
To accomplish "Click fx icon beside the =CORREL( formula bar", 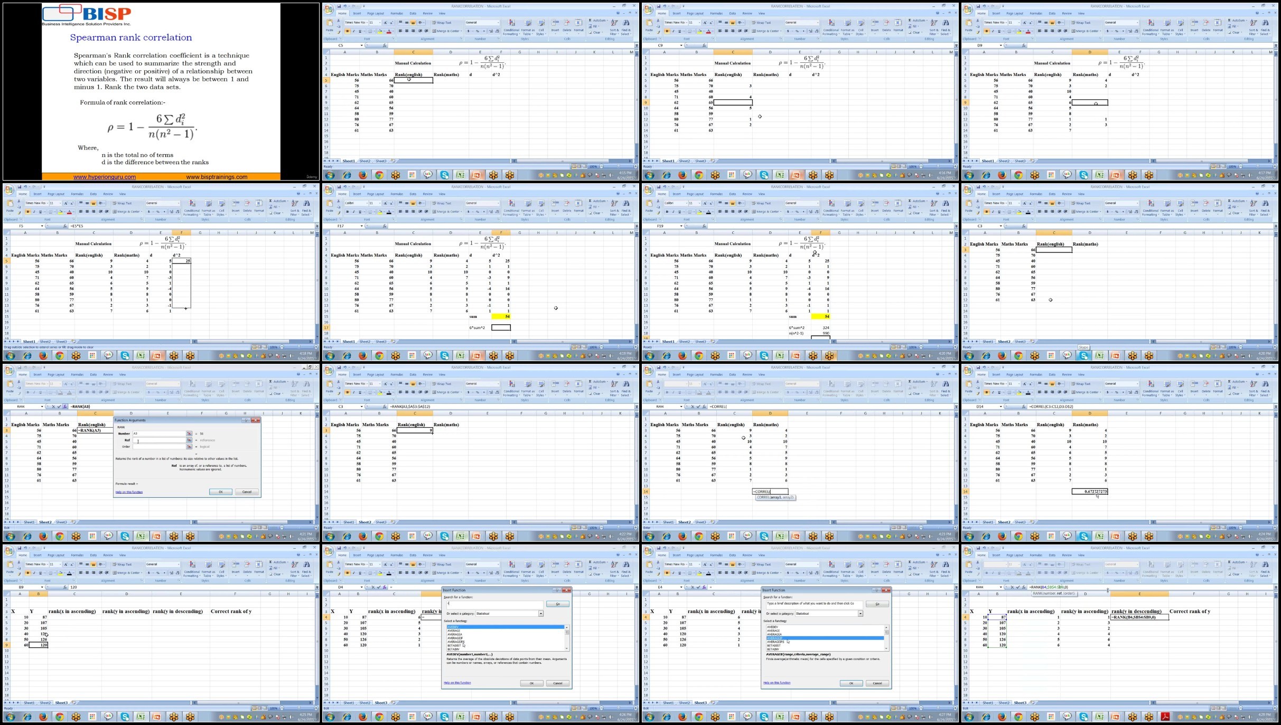I will 705,407.
